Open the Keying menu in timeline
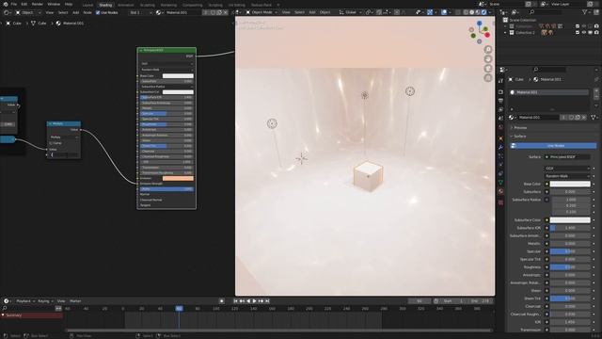 [x=45, y=301]
